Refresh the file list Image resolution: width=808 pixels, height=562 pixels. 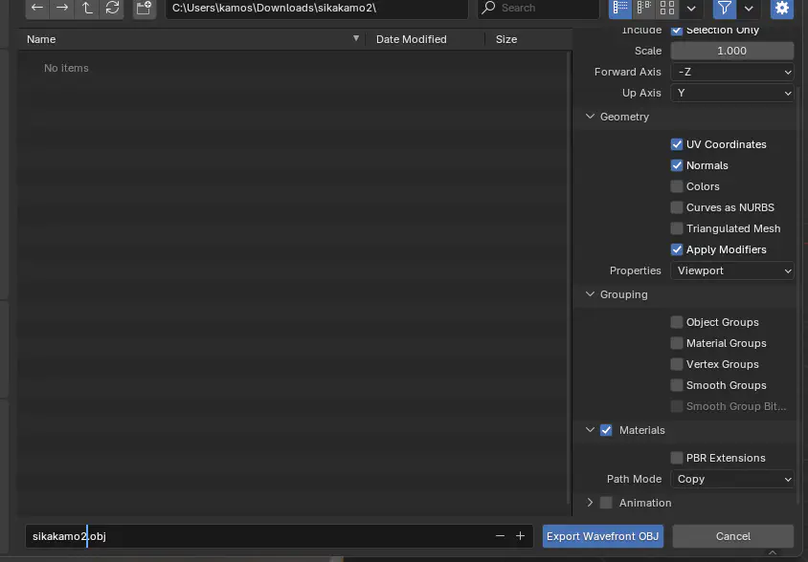(113, 10)
